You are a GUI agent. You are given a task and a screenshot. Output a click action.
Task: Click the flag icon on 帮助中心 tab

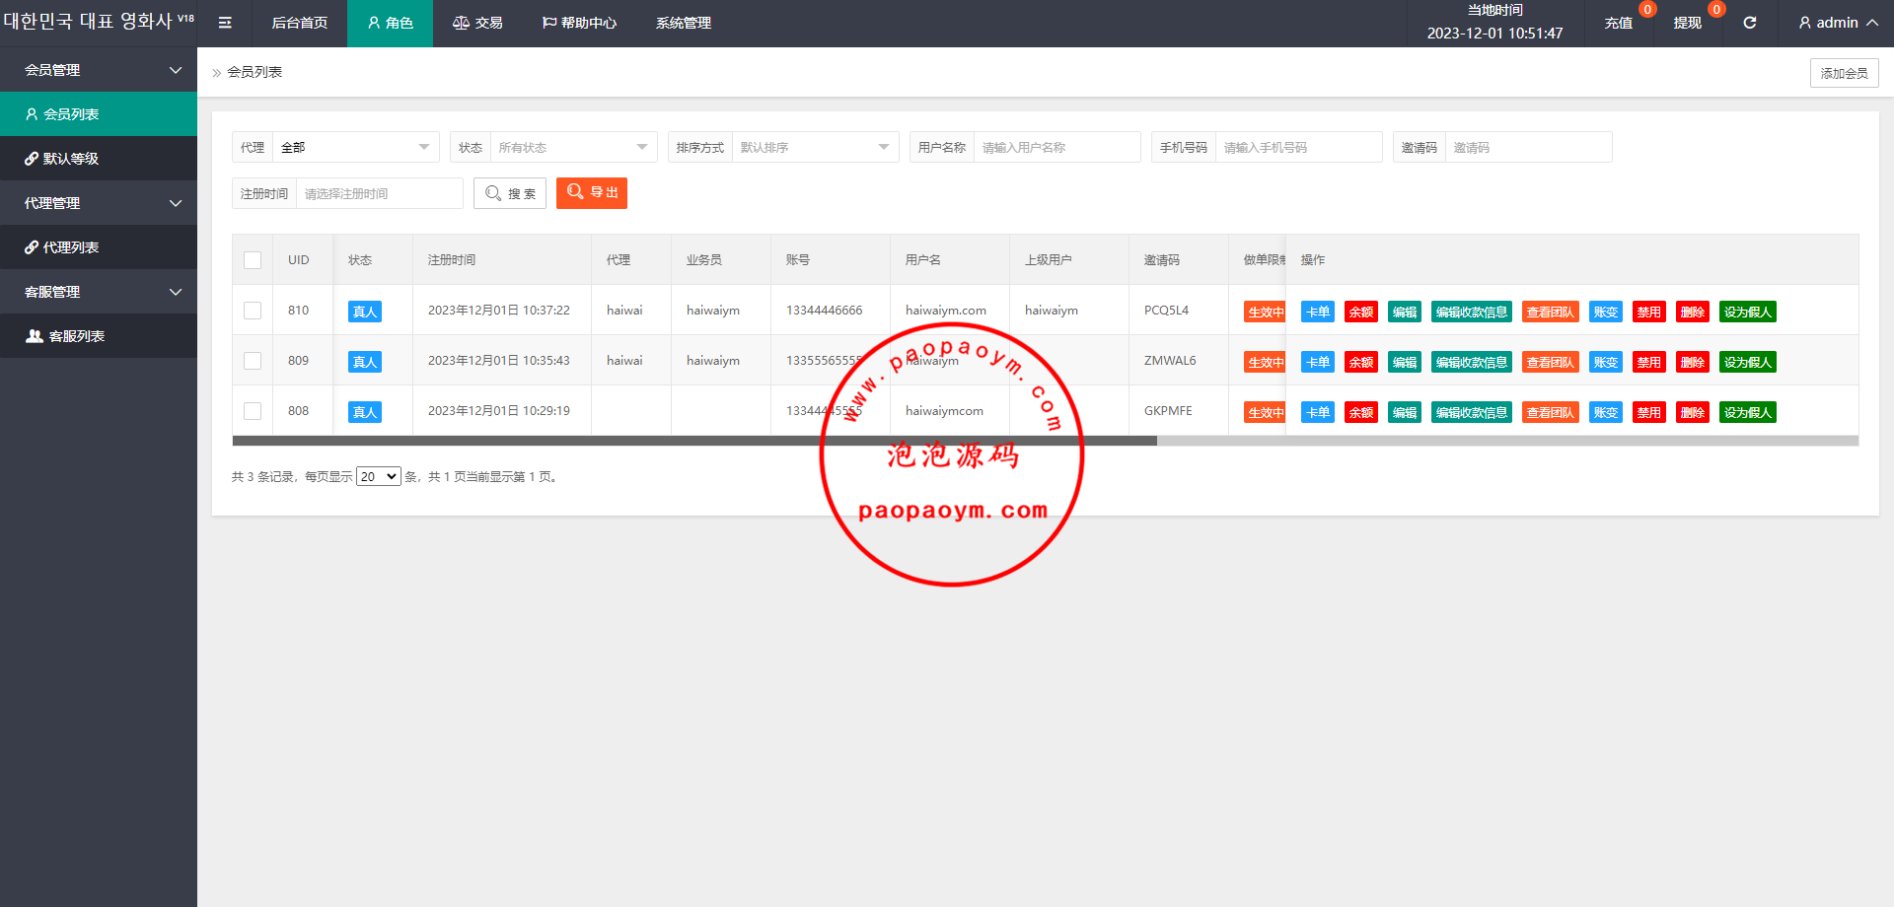click(x=549, y=23)
